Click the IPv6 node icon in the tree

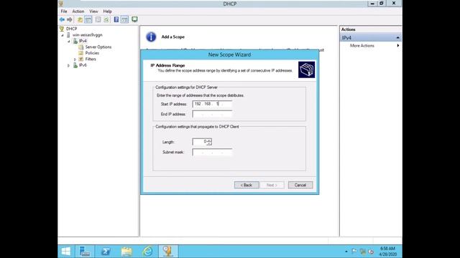[75, 65]
